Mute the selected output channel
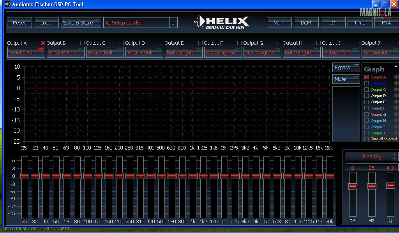Screen dimensions: 399x233 tap(346, 79)
